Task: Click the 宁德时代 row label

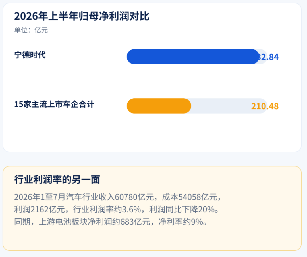Action: pyautogui.click(x=30, y=55)
